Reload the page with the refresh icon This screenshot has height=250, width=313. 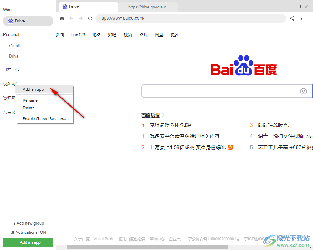[90, 18]
